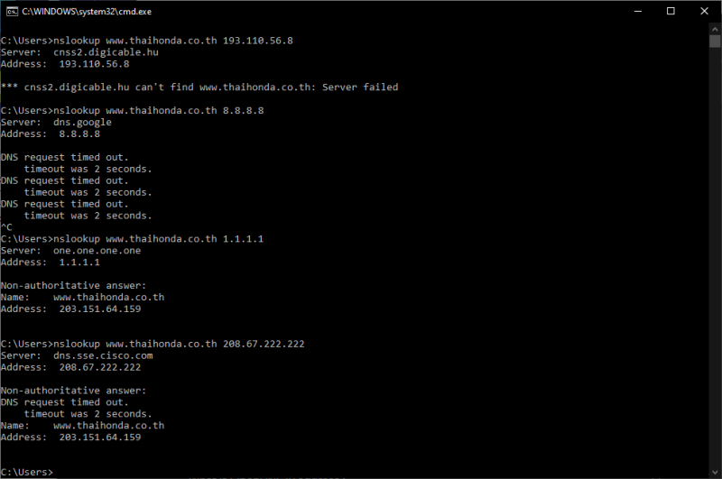Viewport: 722px width, 479px height.
Task: Click the dns.google server name
Action: (82, 122)
